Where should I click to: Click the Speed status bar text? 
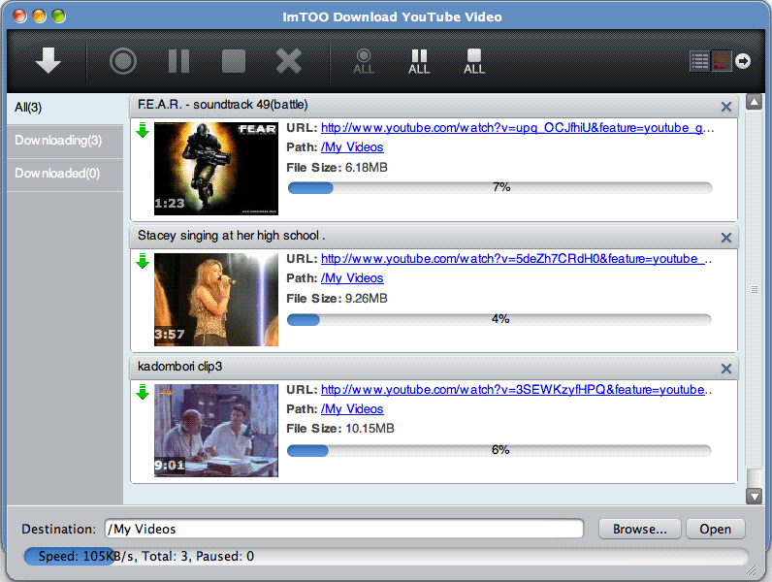point(146,557)
